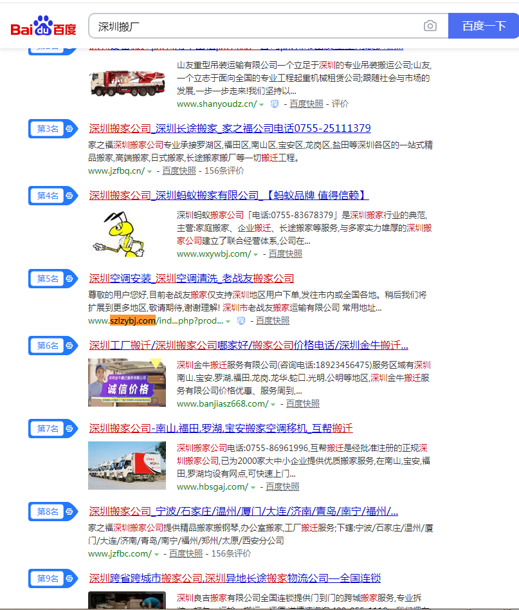Screen dimensions: 519x610
Task: Open 百度快照 for www.jzfbc.com
Action: [186, 553]
